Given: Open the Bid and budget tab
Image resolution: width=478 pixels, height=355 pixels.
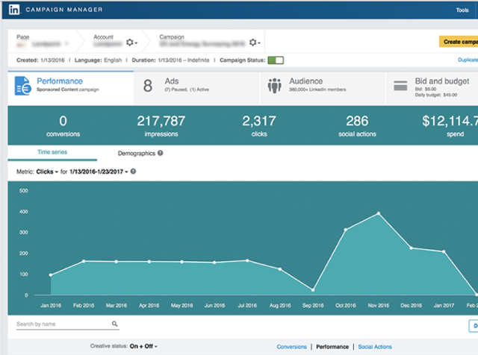Looking at the screenshot, I should (x=432, y=88).
